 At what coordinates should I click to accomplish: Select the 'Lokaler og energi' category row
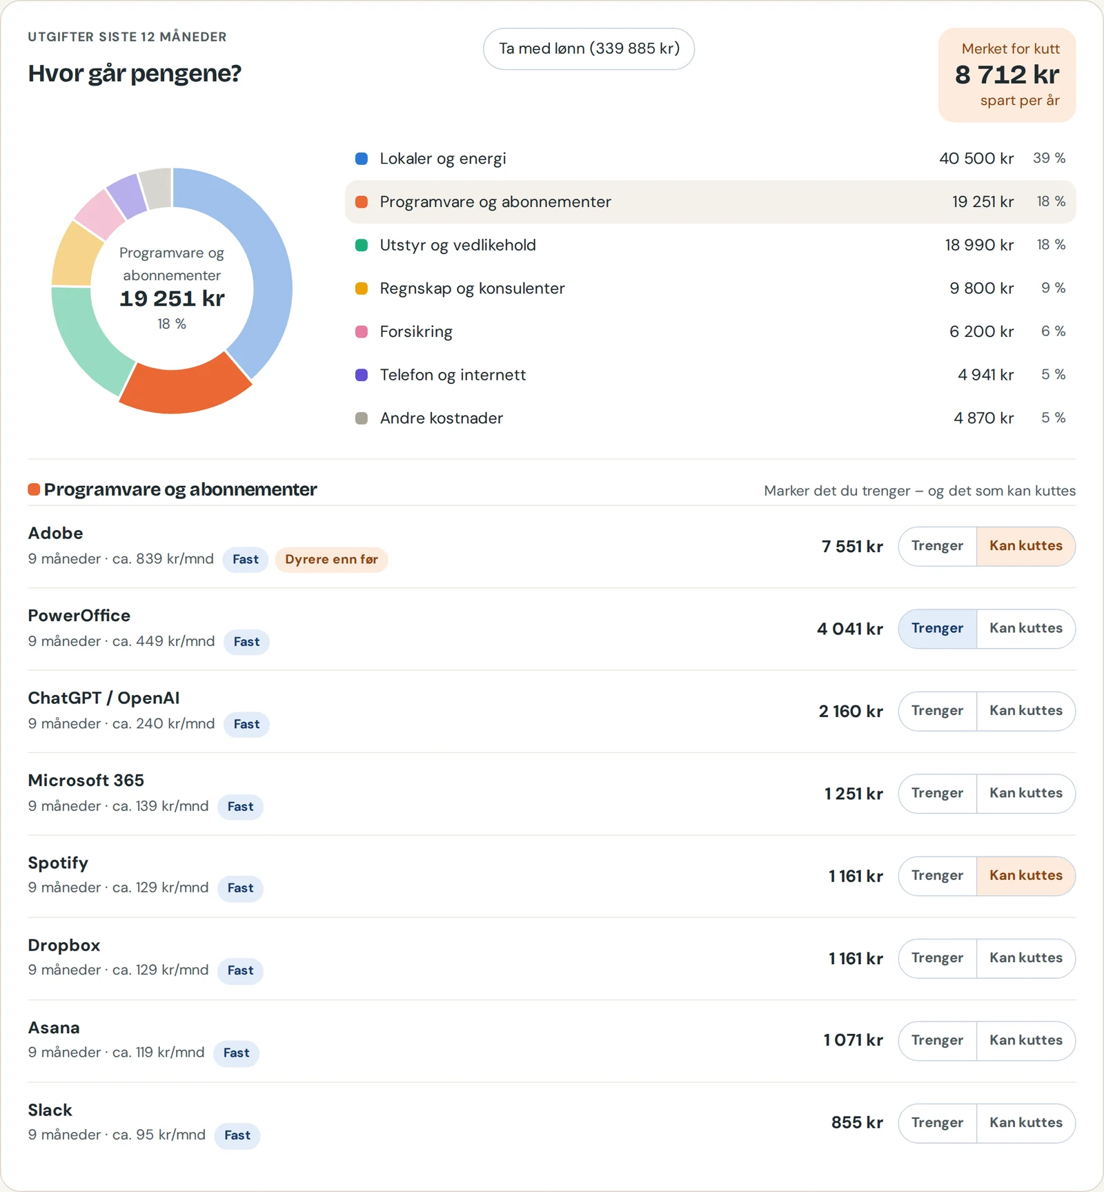(x=710, y=159)
